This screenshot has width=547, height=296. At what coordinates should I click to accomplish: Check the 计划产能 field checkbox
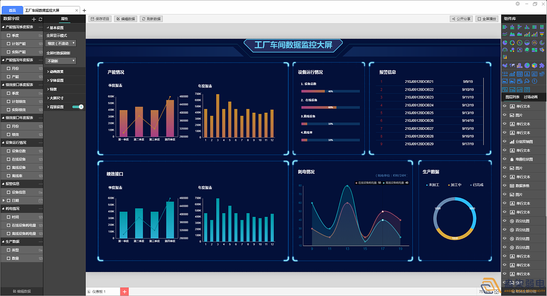(9, 44)
